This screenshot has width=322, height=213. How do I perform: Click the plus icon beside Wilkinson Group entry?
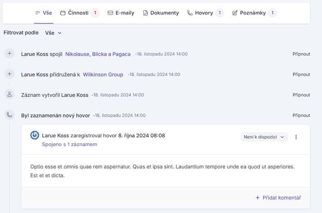[x=10, y=74]
